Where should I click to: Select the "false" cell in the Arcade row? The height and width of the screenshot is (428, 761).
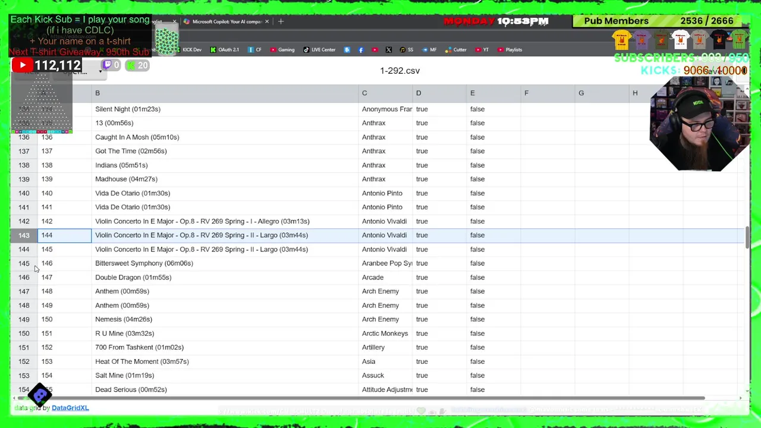[493, 278]
